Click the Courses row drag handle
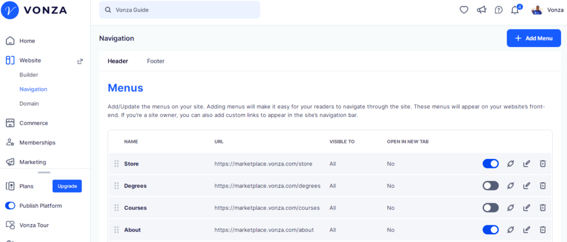 pos(116,208)
